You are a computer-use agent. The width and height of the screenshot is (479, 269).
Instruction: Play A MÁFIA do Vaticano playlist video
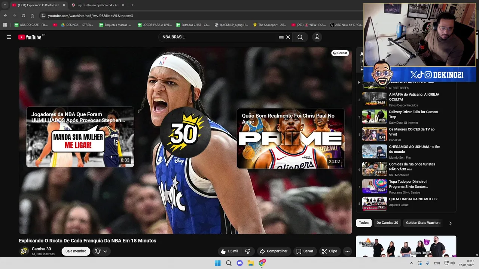click(x=406, y=99)
